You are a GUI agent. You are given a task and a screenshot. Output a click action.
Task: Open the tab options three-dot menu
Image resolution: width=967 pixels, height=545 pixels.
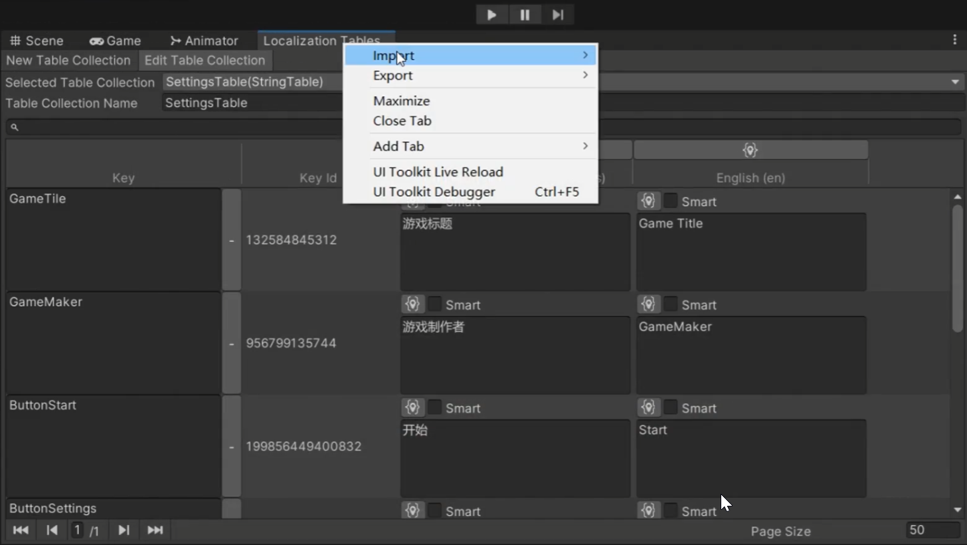(x=955, y=40)
